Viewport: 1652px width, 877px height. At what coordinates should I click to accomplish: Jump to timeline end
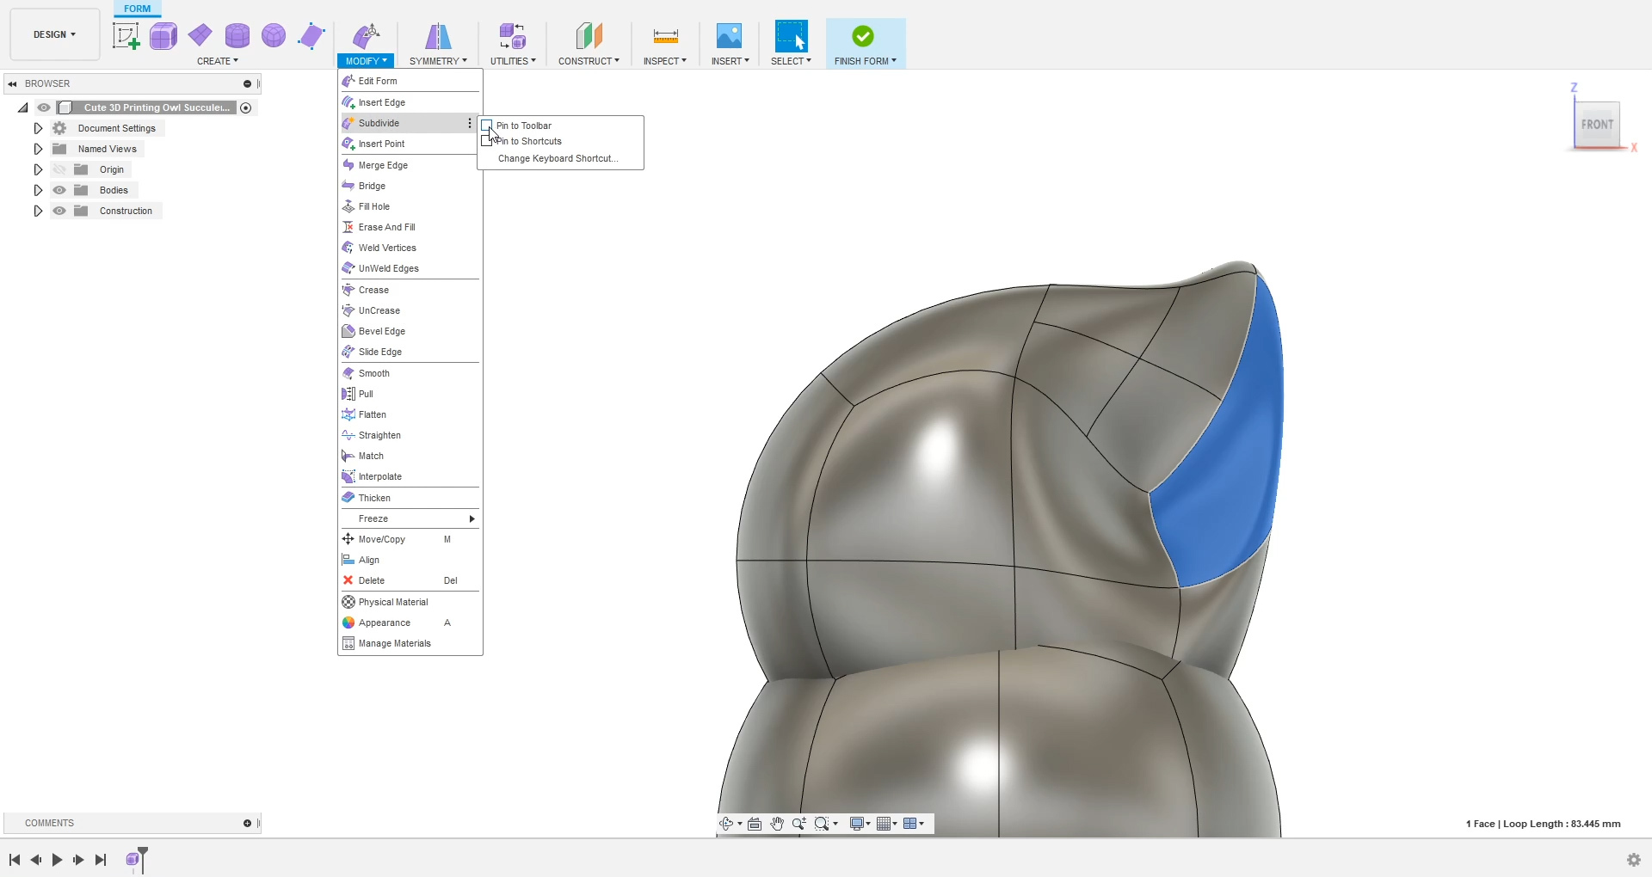click(101, 860)
